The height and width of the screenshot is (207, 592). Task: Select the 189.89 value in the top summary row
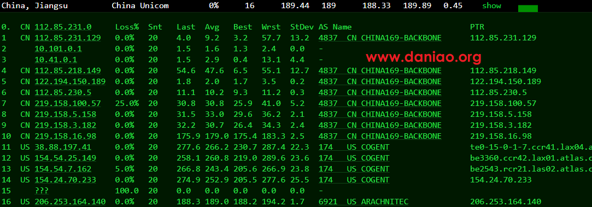coord(417,5)
